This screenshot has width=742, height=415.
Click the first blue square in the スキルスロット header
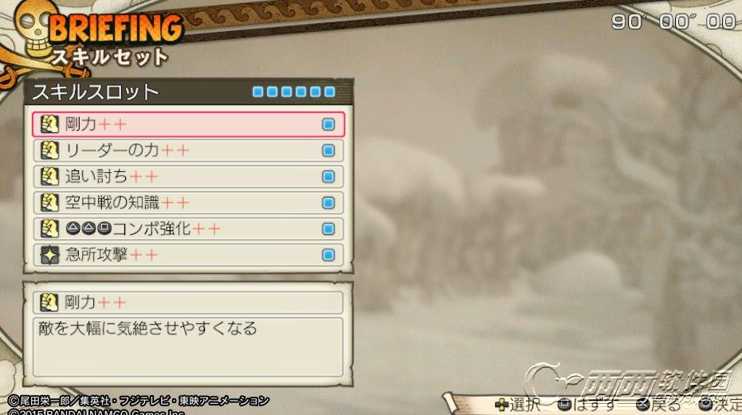[x=258, y=92]
